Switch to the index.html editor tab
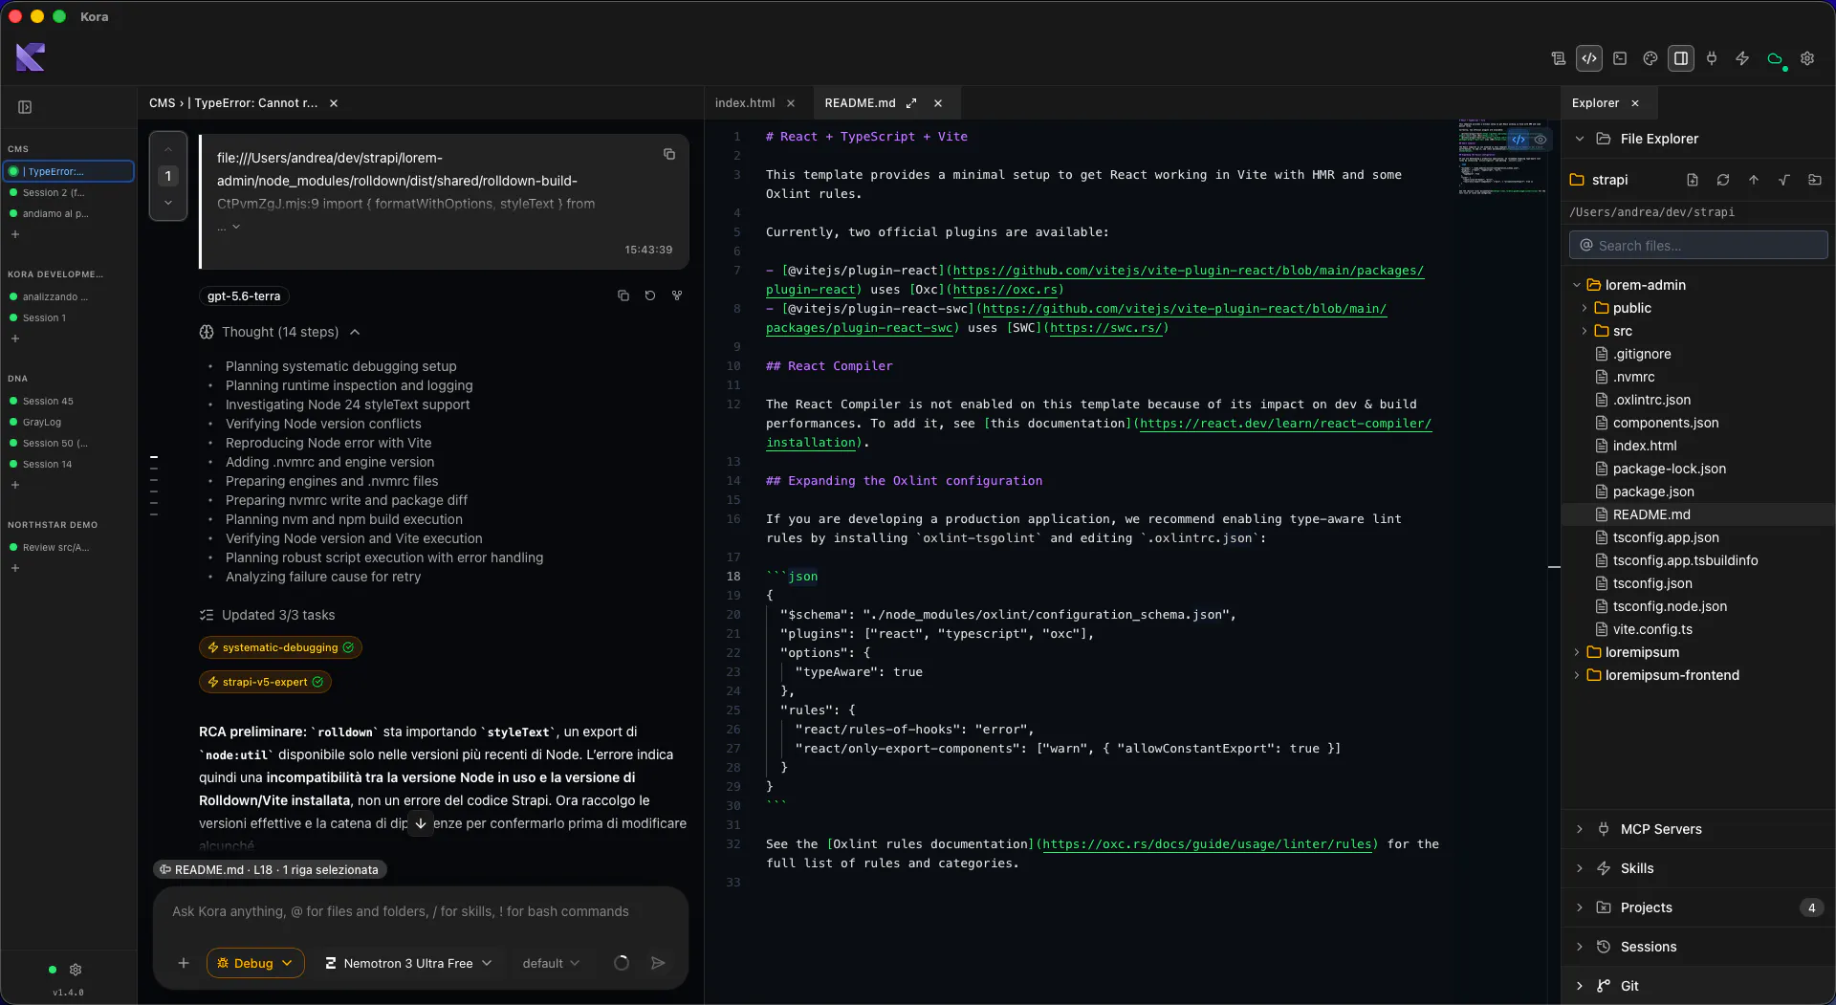The width and height of the screenshot is (1836, 1005). (745, 103)
